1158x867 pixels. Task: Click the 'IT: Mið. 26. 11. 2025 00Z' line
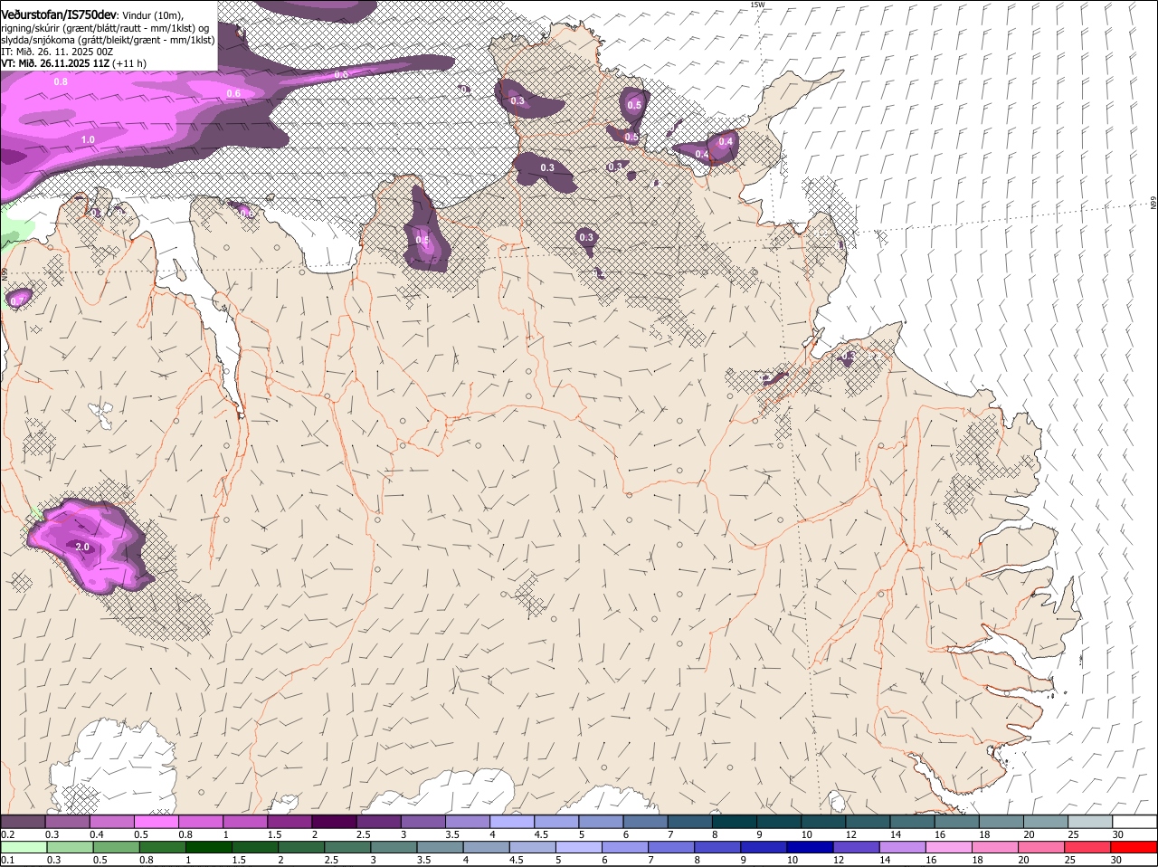point(57,52)
